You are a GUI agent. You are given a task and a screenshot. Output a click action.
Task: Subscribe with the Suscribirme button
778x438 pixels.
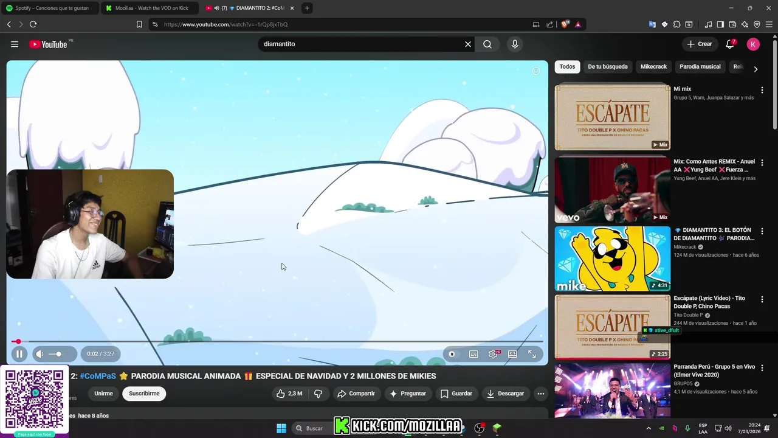(x=144, y=394)
